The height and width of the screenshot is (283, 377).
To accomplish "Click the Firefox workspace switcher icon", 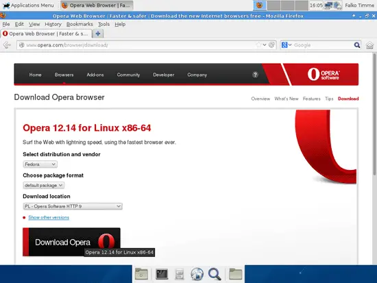I will (x=259, y=5).
